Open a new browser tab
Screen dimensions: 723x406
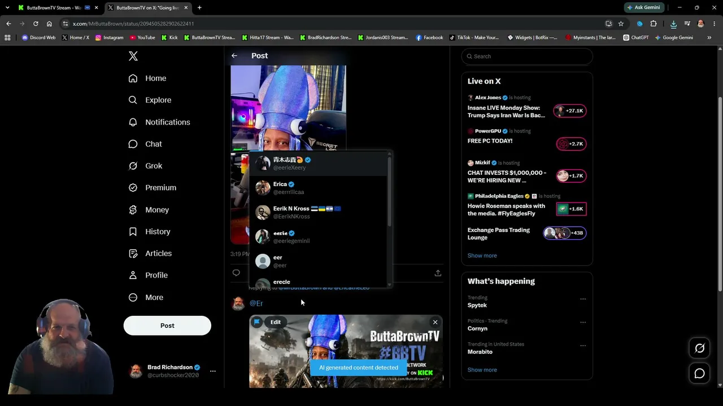click(x=199, y=8)
